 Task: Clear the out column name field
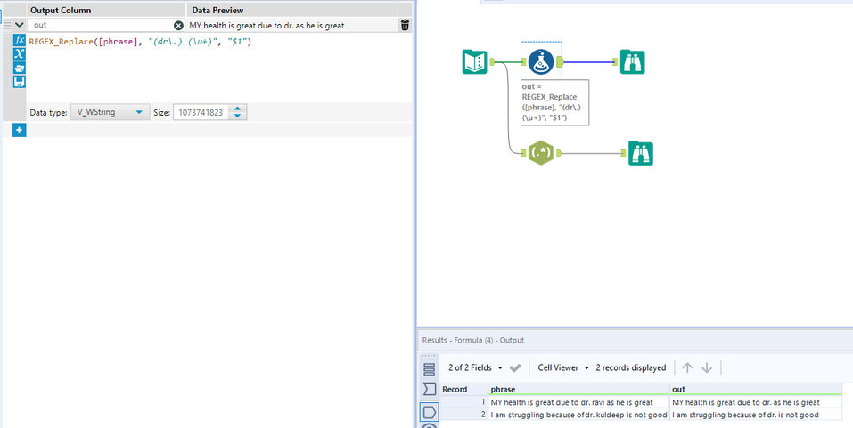178,26
